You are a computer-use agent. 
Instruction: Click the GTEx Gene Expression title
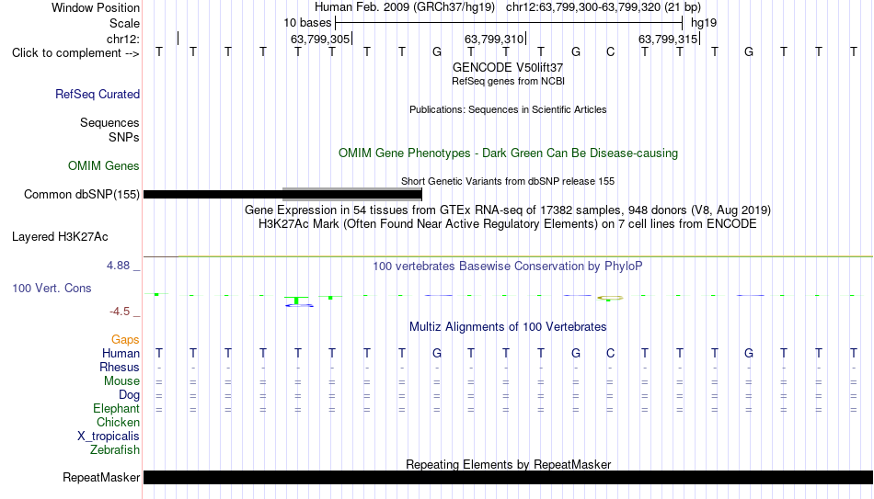pyautogui.click(x=508, y=210)
